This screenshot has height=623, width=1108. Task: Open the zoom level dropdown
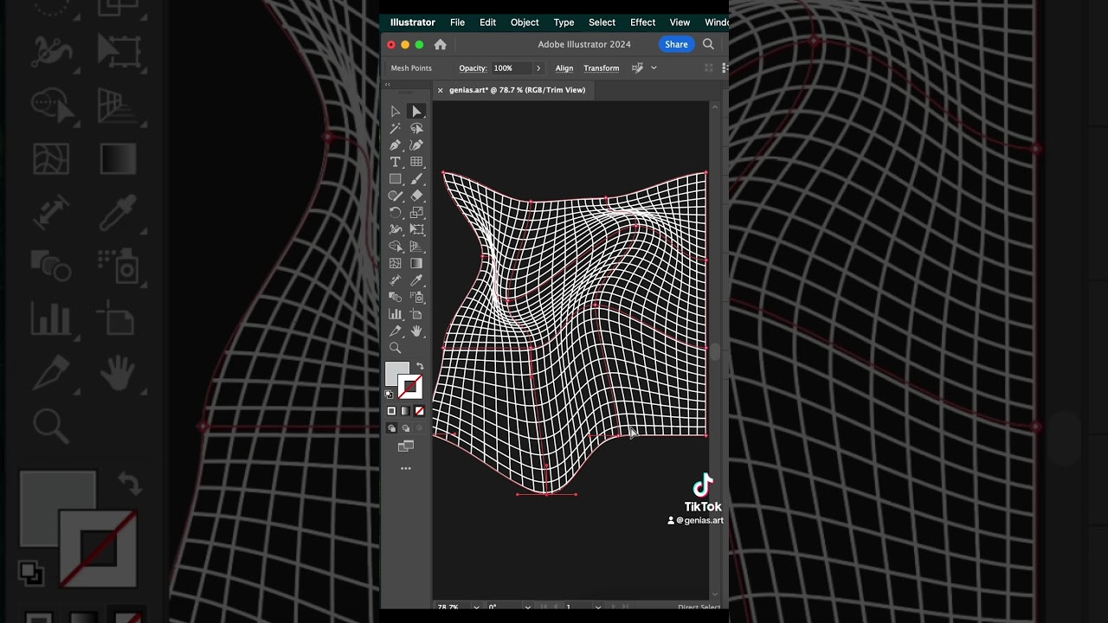click(x=476, y=607)
